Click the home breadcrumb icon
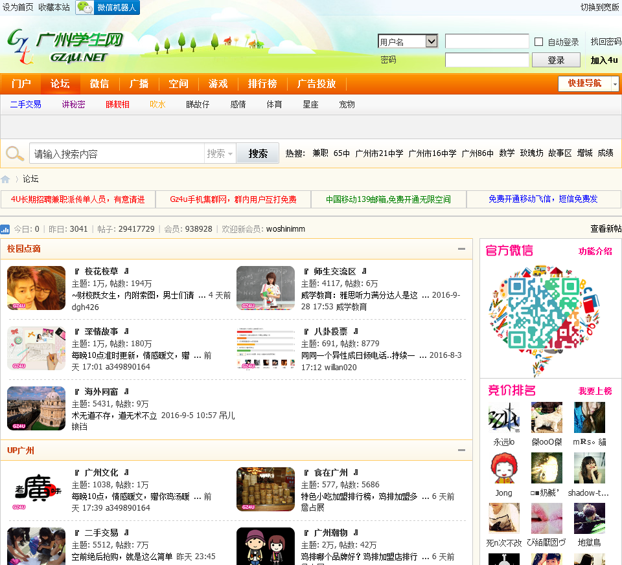 (5, 179)
